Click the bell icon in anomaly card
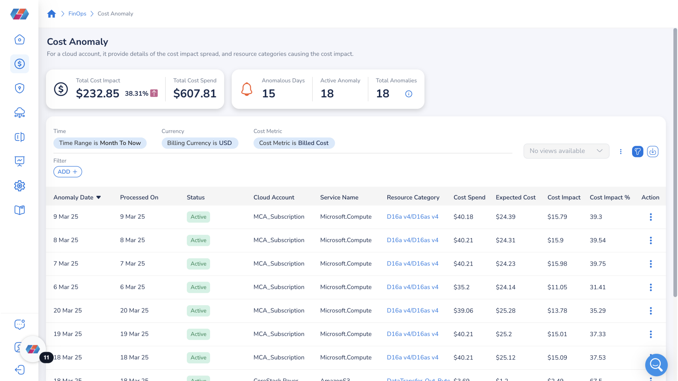Screen dimensions: 678x381 click(246, 89)
